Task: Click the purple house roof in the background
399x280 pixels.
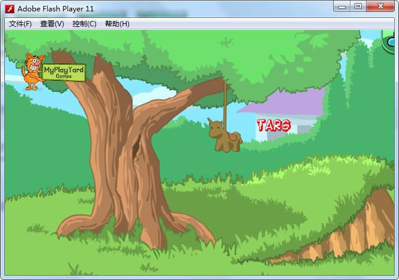Action: pos(282,102)
